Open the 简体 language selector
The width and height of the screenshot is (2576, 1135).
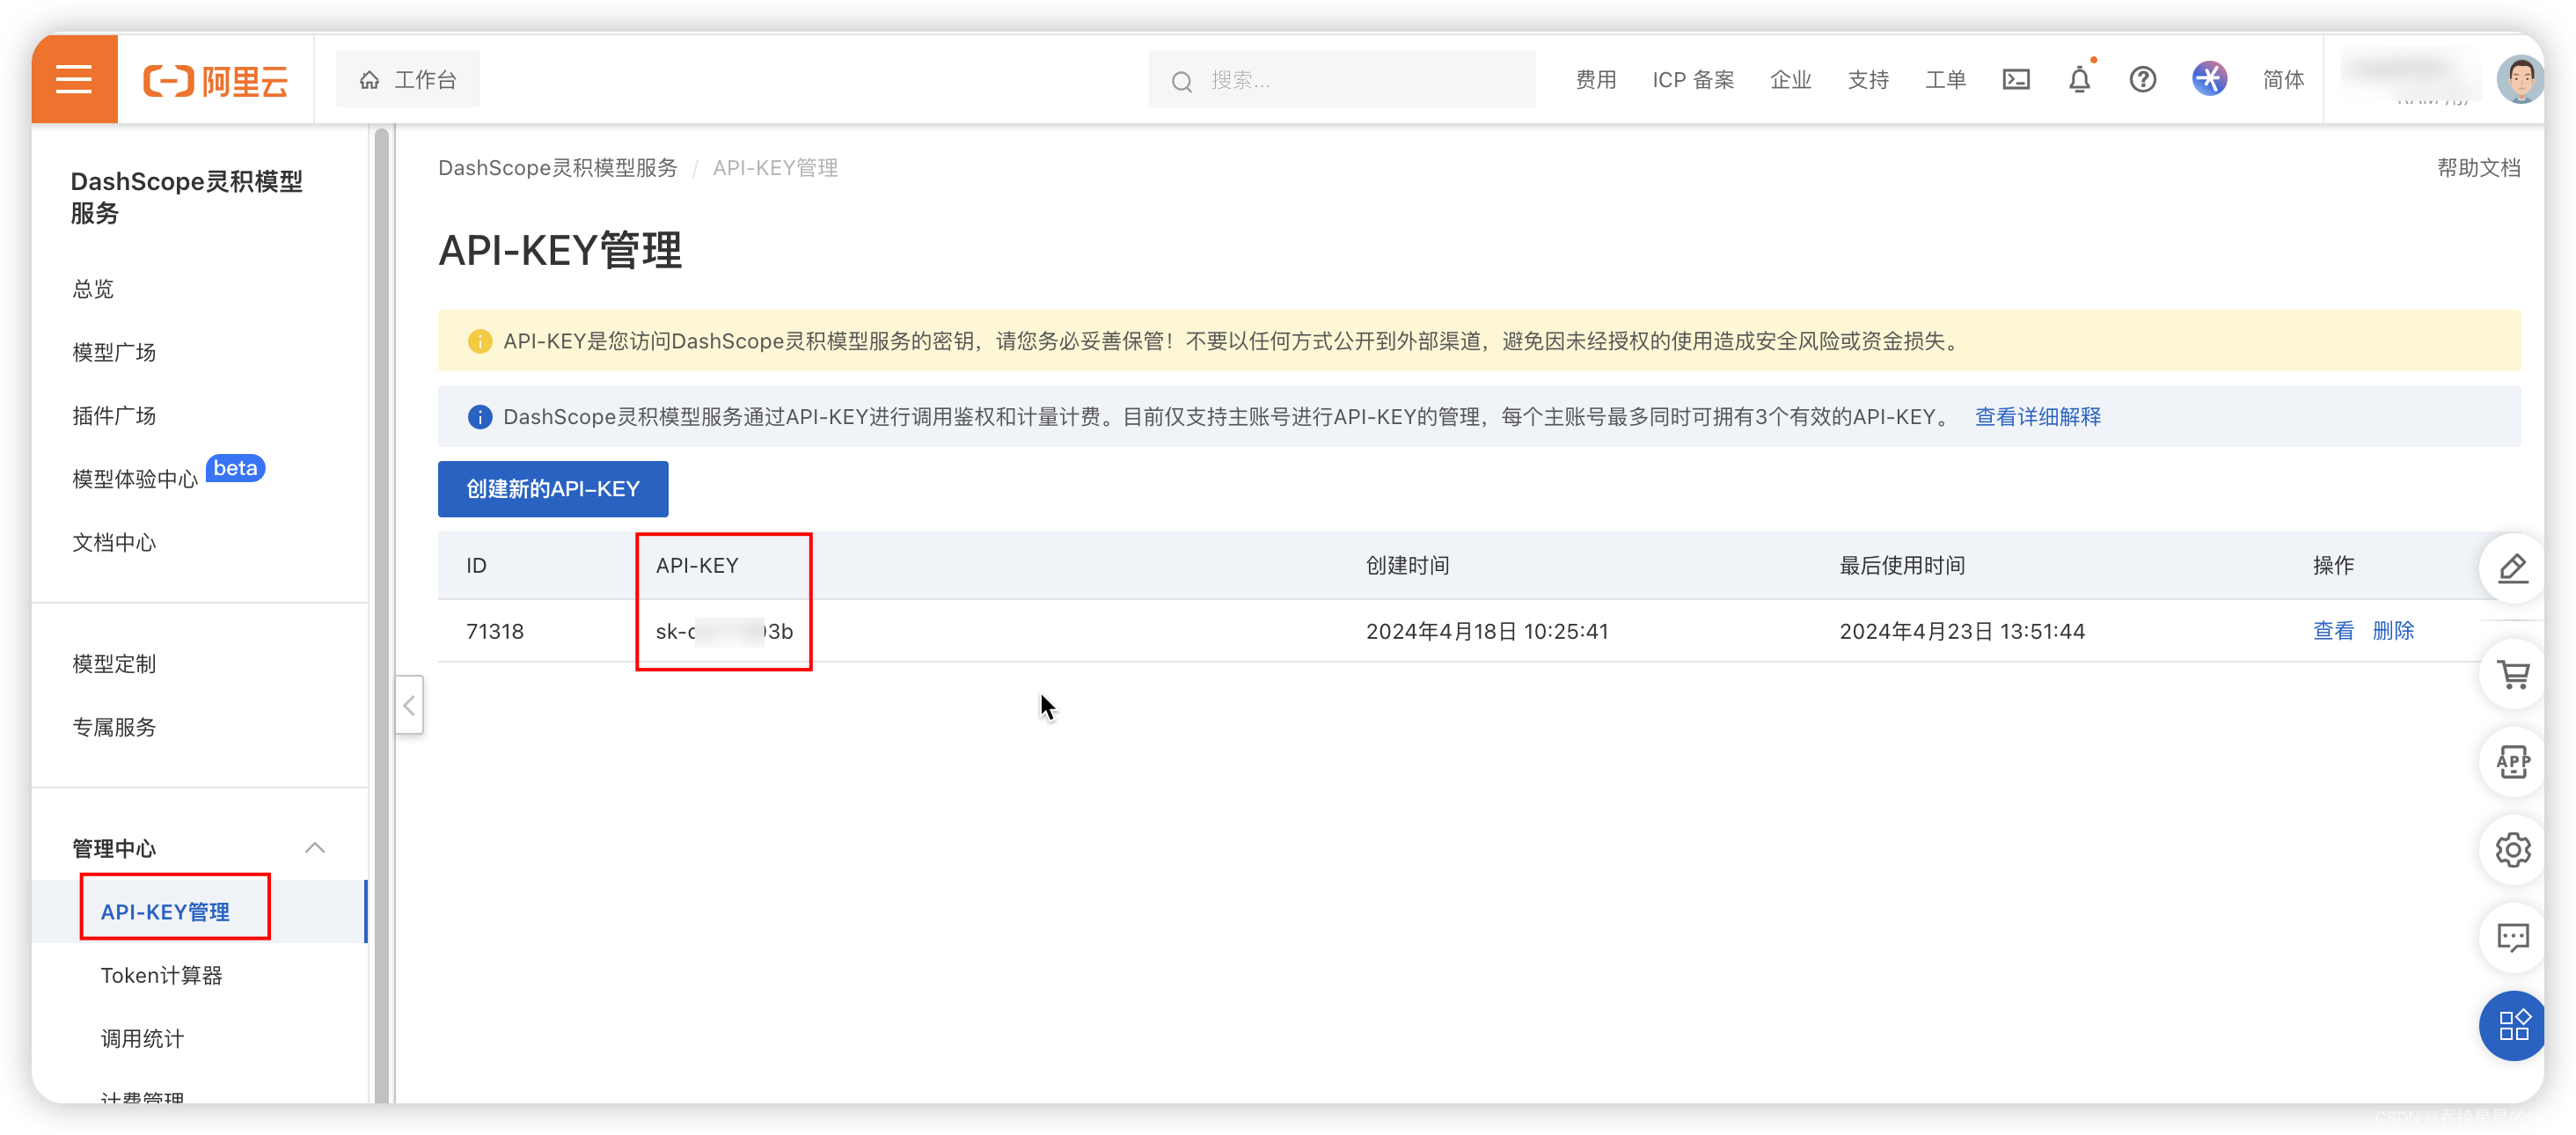(2282, 79)
